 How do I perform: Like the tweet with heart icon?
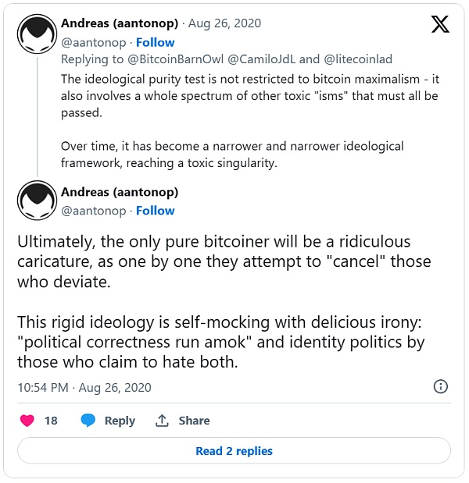click(27, 421)
